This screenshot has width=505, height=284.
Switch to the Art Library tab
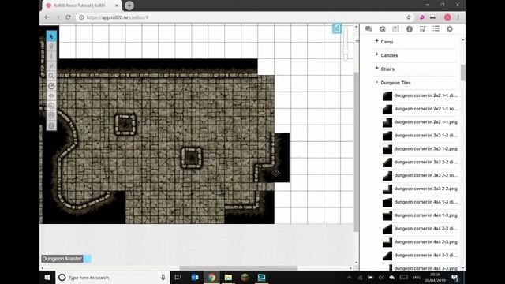382,29
